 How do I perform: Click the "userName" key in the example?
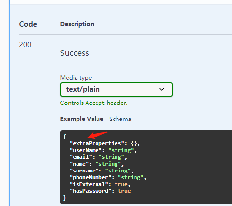coord(86,150)
